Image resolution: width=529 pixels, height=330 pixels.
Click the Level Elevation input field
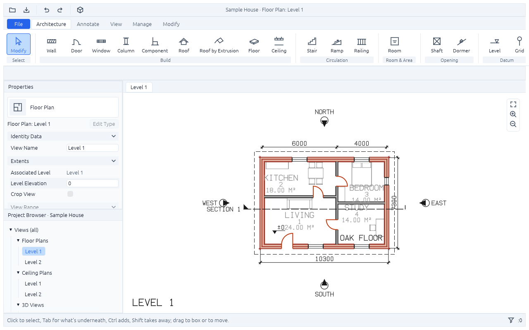pyautogui.click(x=93, y=183)
